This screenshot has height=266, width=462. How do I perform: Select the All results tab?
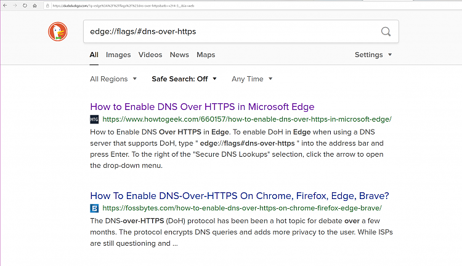(94, 55)
